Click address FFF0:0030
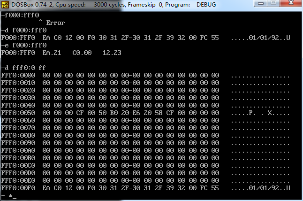Image resolution: width=303 pixels, height=201 pixels. click(18, 98)
